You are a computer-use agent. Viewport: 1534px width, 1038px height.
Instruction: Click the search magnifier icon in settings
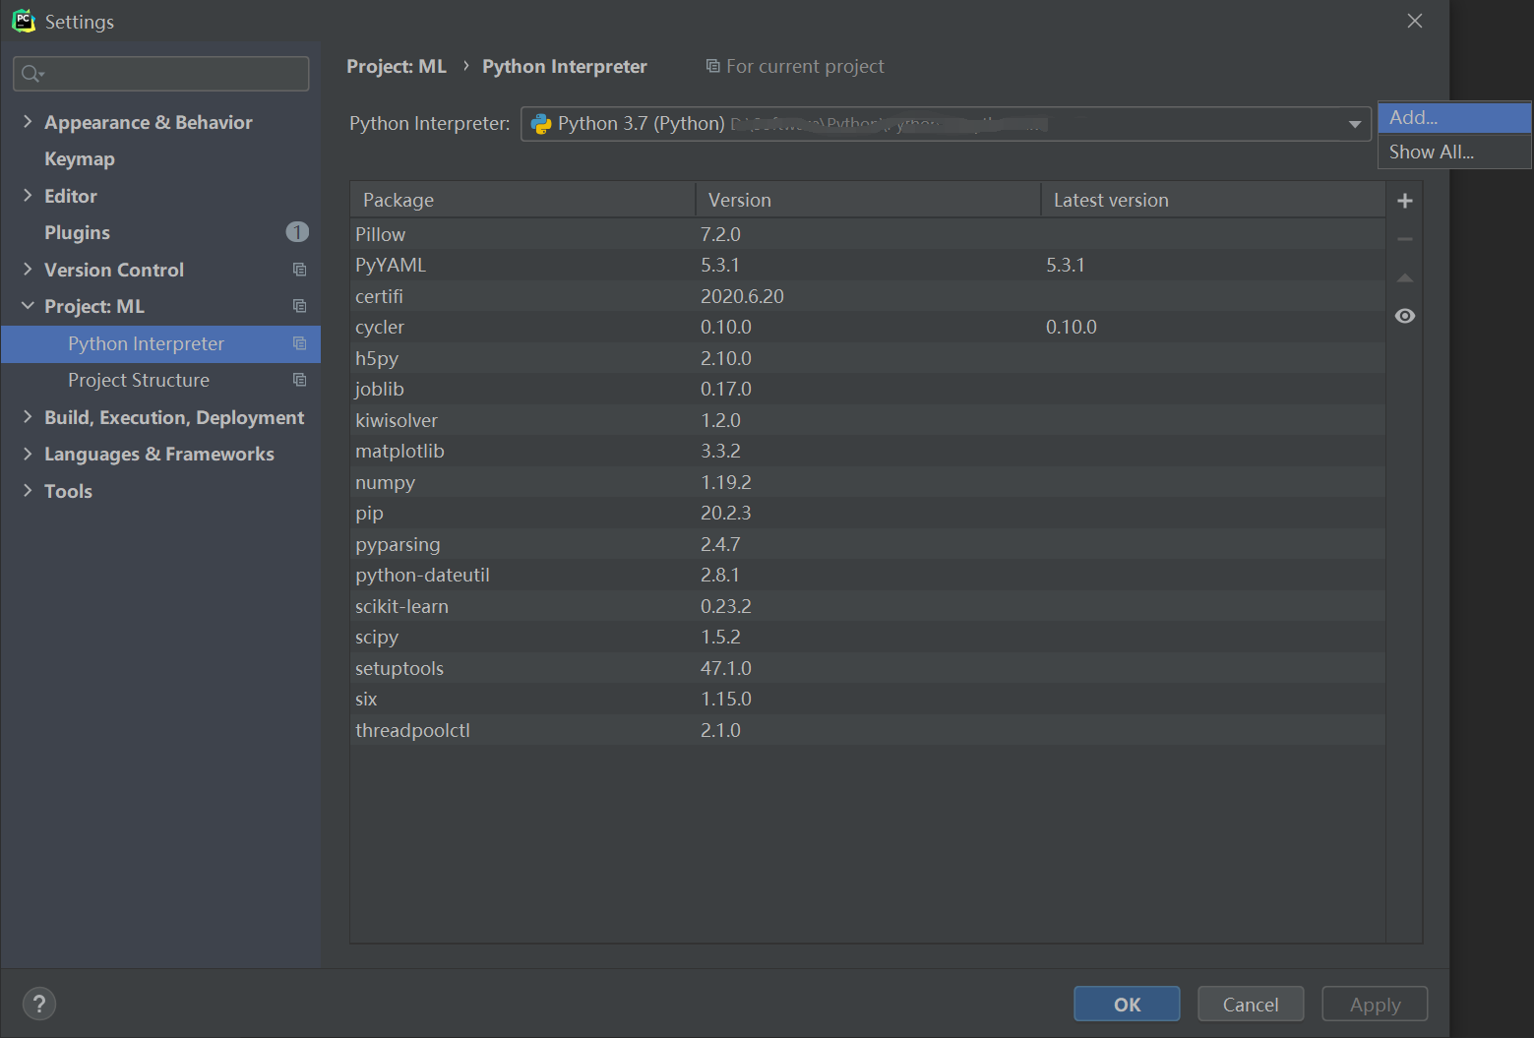click(32, 74)
